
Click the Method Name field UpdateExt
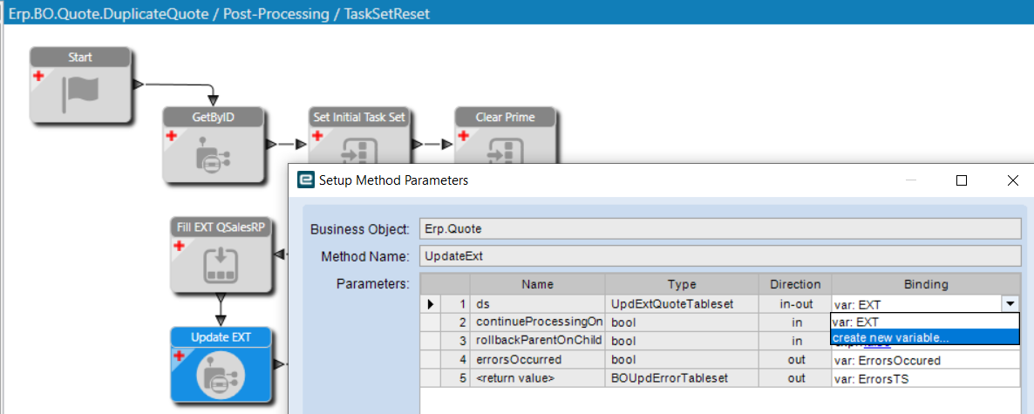click(x=720, y=255)
